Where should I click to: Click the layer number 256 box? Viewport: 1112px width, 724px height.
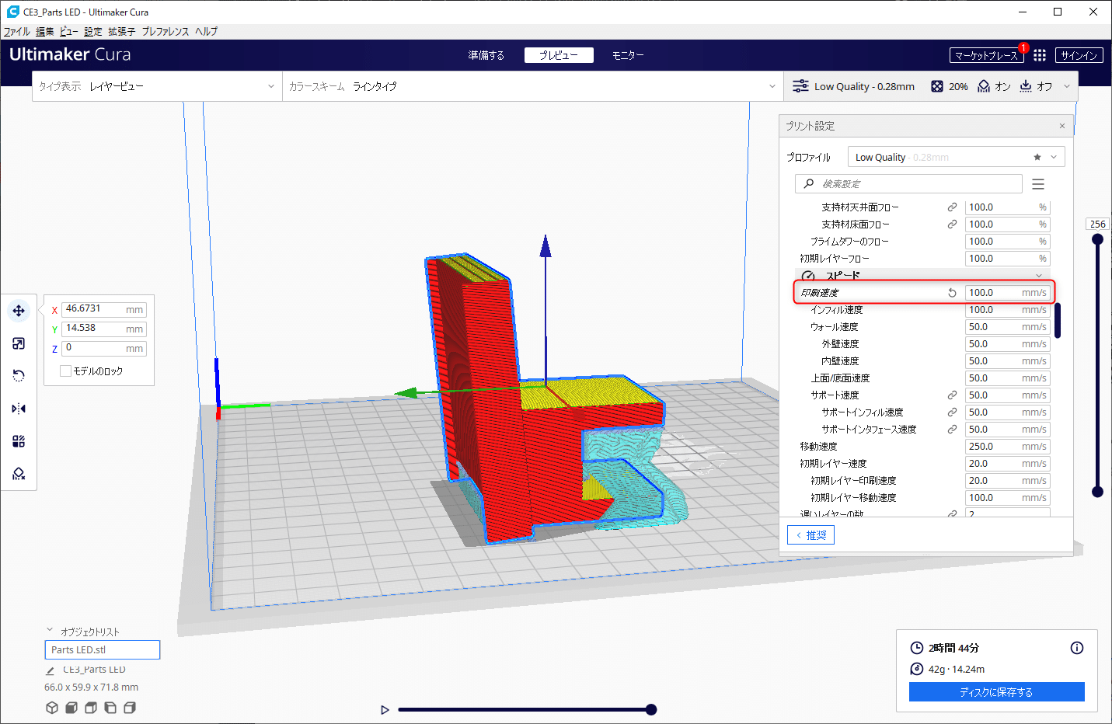pos(1097,225)
